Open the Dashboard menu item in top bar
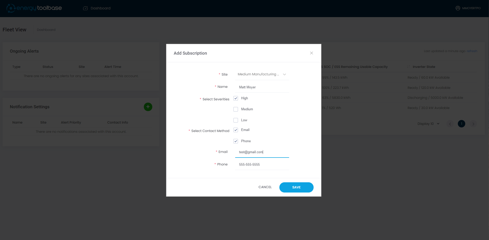Image resolution: width=489 pixels, height=240 pixels. point(97,8)
